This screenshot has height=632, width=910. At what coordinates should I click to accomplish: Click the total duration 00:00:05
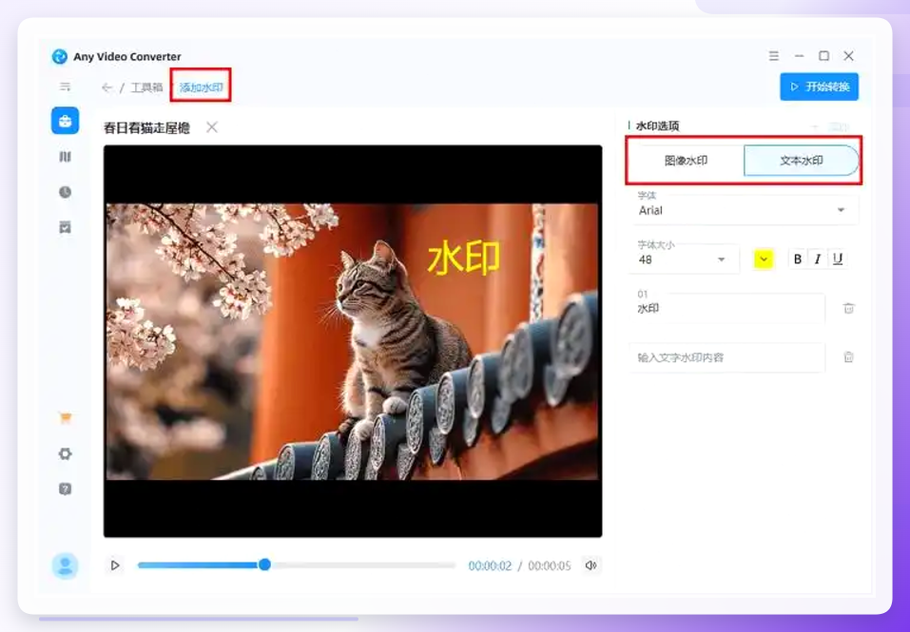(x=550, y=565)
